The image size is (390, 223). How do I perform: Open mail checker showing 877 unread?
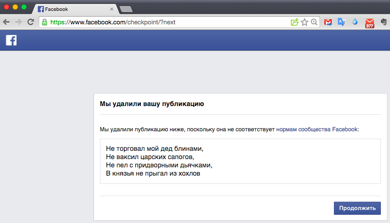[x=370, y=23]
